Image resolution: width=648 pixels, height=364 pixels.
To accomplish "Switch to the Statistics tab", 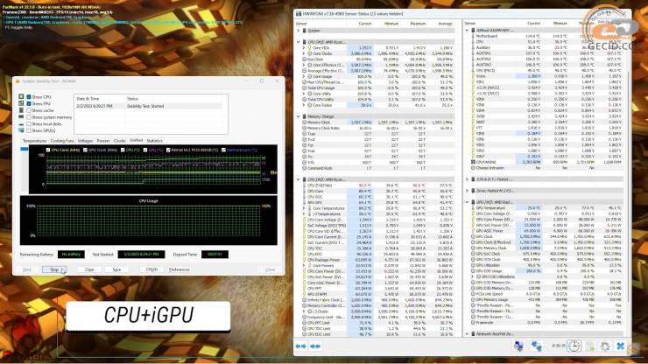I will point(155,141).
